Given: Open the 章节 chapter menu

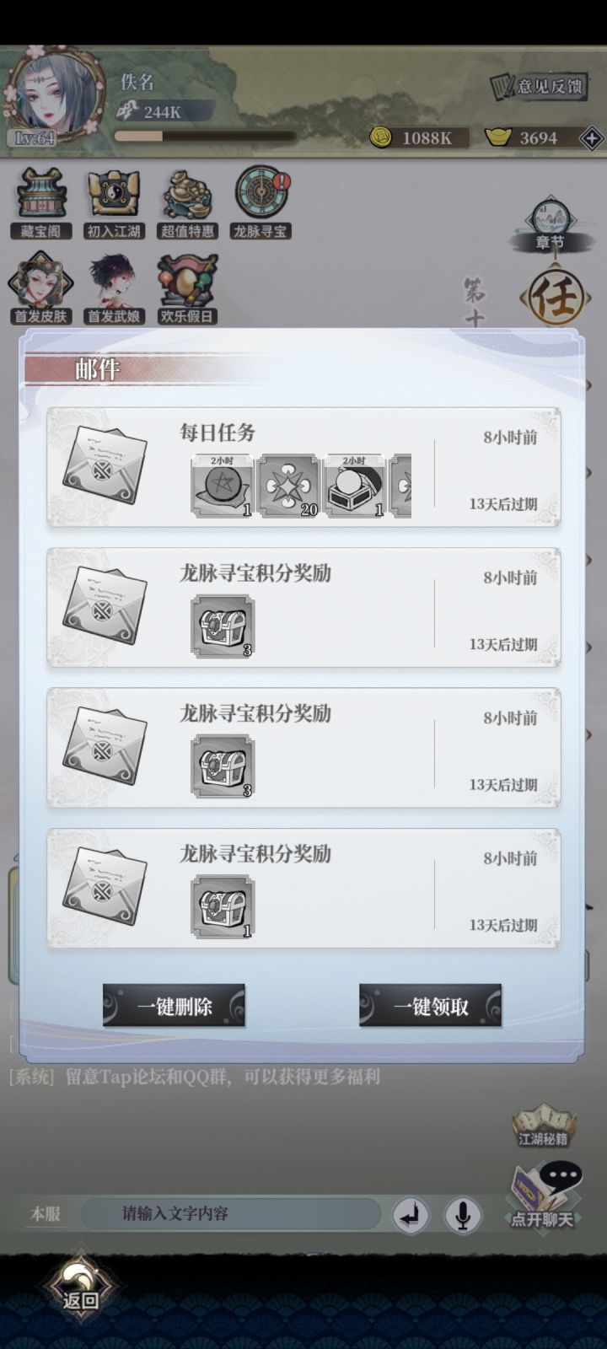Looking at the screenshot, I should [x=550, y=225].
